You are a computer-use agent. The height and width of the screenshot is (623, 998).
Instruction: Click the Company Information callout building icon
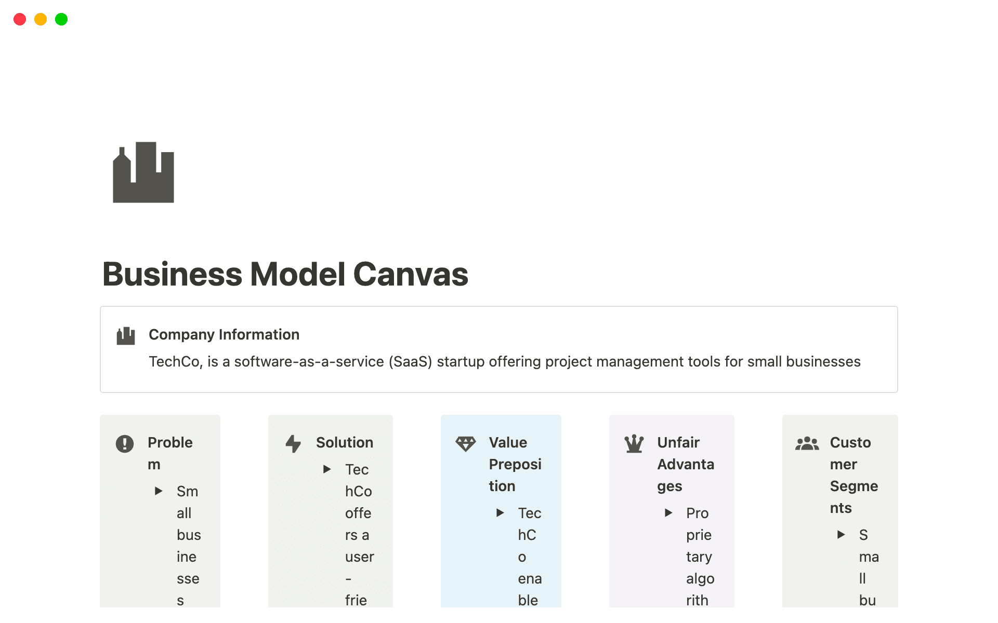click(126, 335)
